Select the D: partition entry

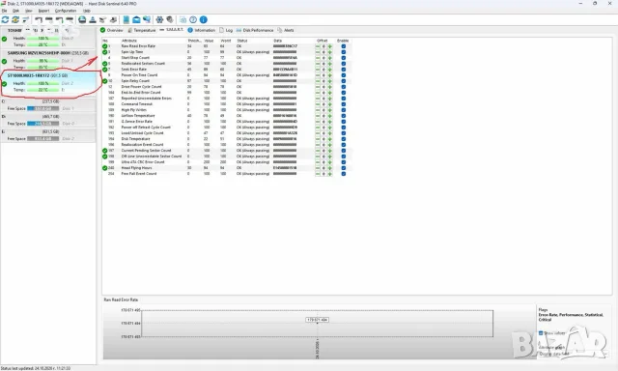(x=47, y=120)
